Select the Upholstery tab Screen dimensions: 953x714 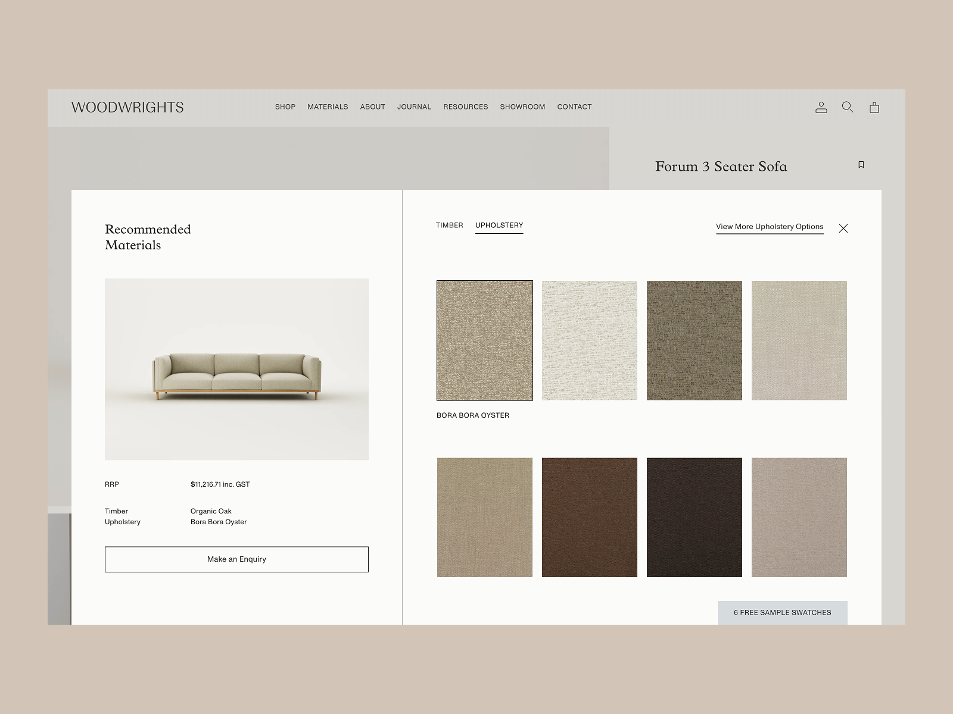point(499,226)
